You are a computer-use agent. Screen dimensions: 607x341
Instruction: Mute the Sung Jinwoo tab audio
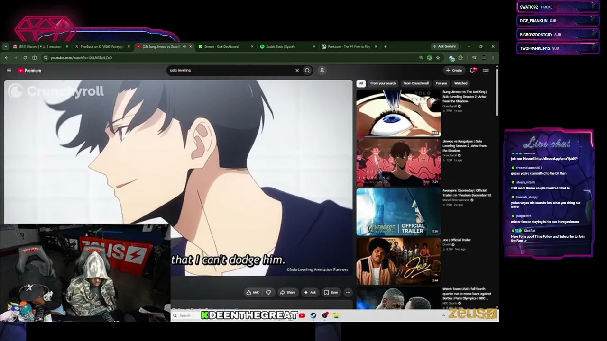pos(184,47)
